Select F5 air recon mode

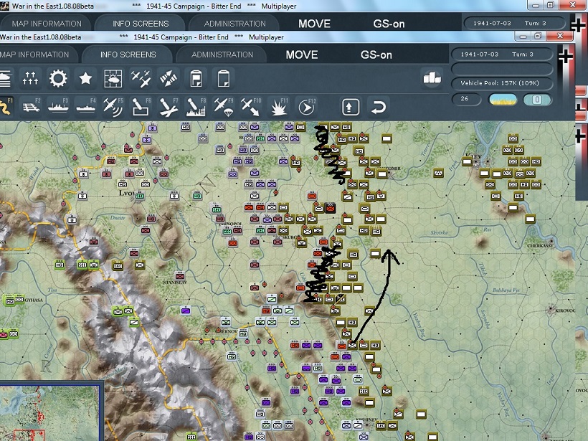coord(113,107)
